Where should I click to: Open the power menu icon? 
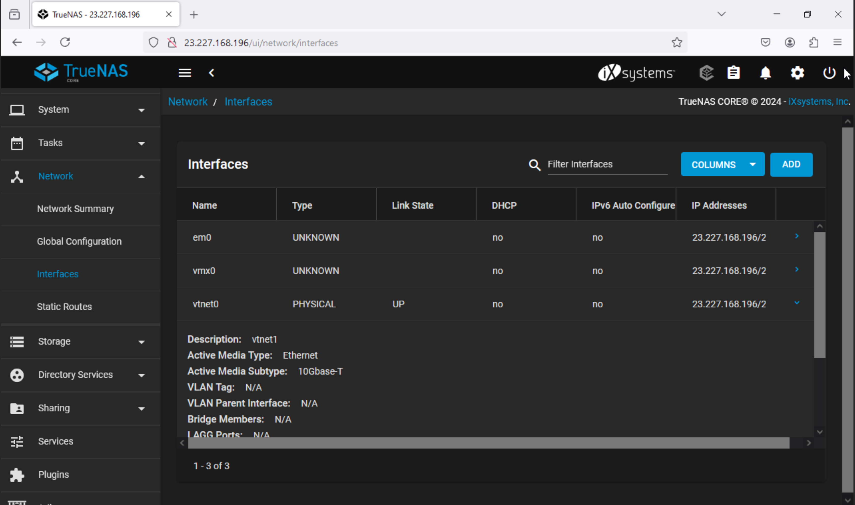[829, 73]
